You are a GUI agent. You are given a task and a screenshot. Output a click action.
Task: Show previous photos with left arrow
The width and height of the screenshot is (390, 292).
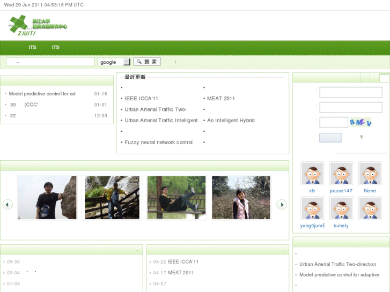8,205
